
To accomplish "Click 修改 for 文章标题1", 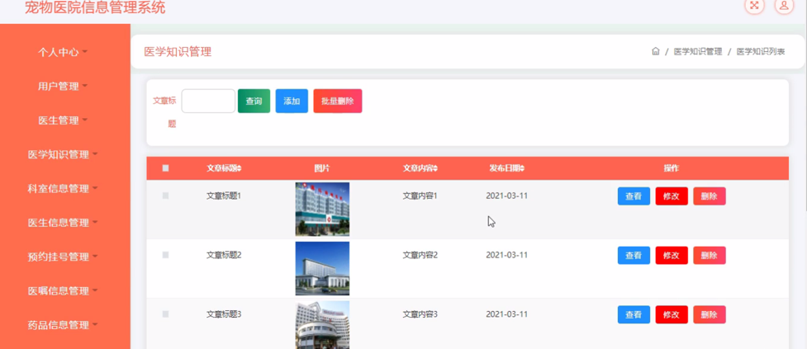I will [672, 196].
